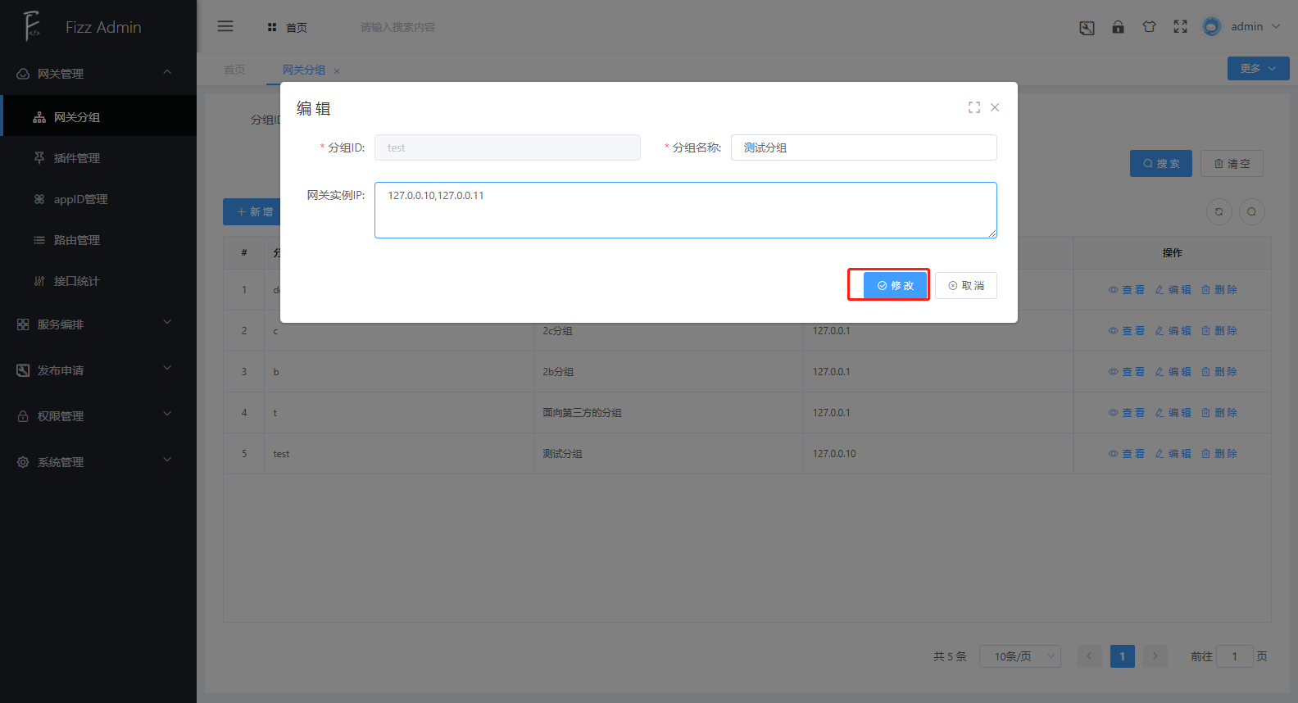The width and height of the screenshot is (1298, 703).
Task: Click the refresh table icon
Action: (1219, 211)
